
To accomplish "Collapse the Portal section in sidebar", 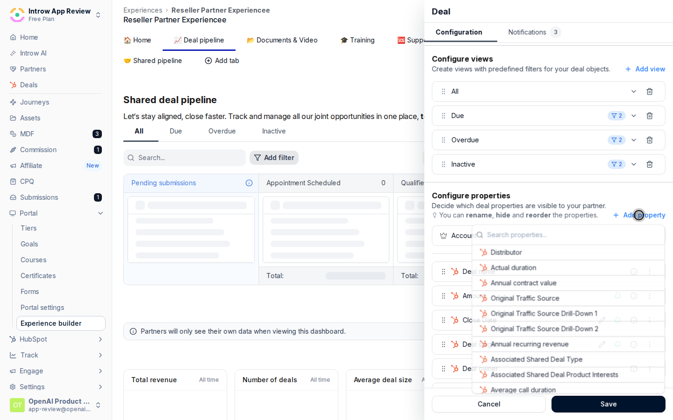I will click(100, 213).
